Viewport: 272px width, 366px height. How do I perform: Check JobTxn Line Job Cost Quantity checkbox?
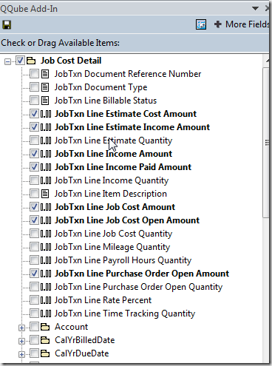[x=34, y=233]
